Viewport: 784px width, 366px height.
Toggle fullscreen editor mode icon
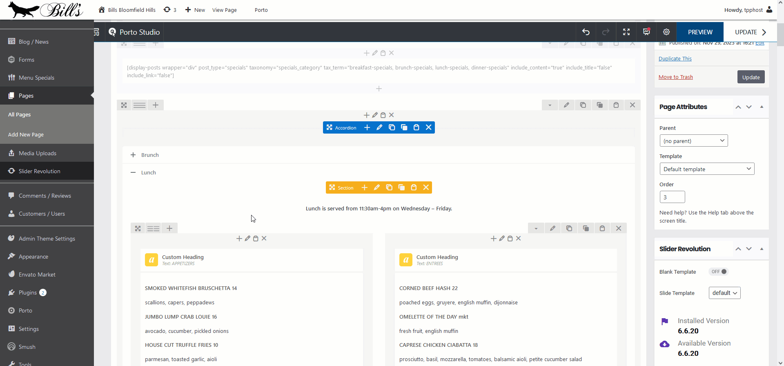(626, 32)
